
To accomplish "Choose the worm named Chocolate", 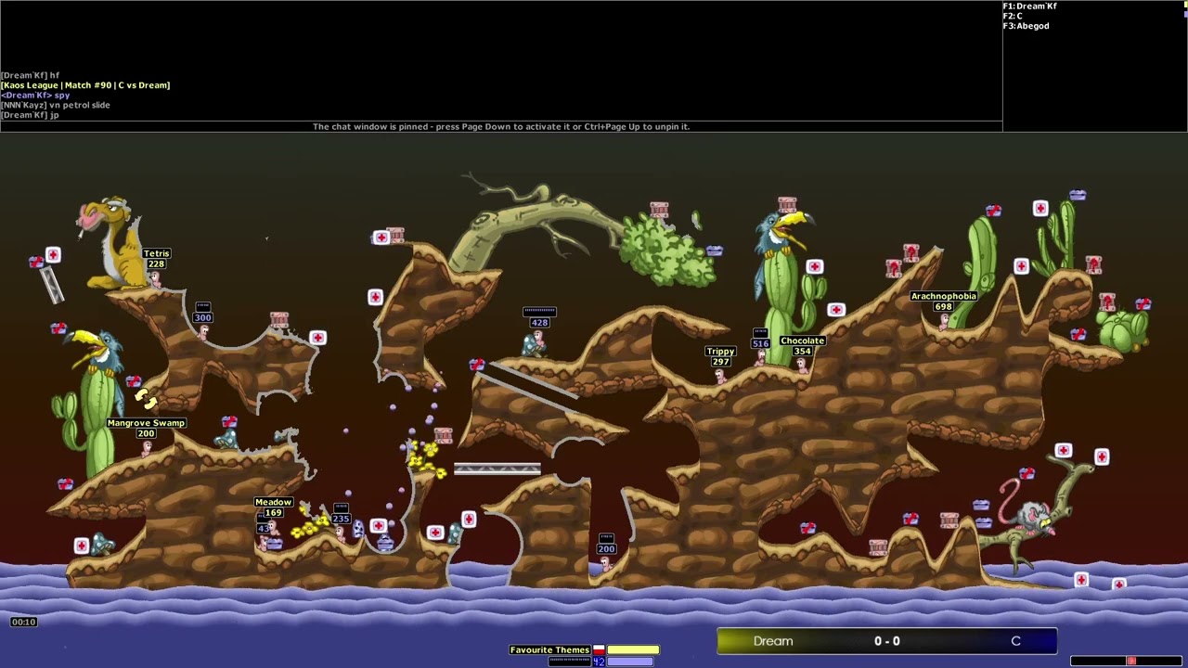I will (x=802, y=366).
